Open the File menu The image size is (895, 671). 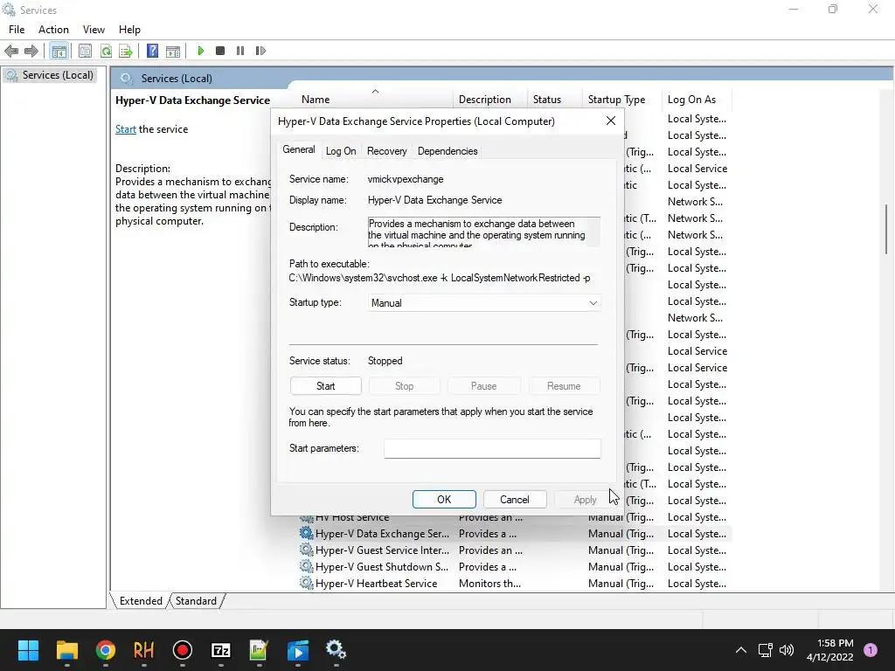(17, 30)
